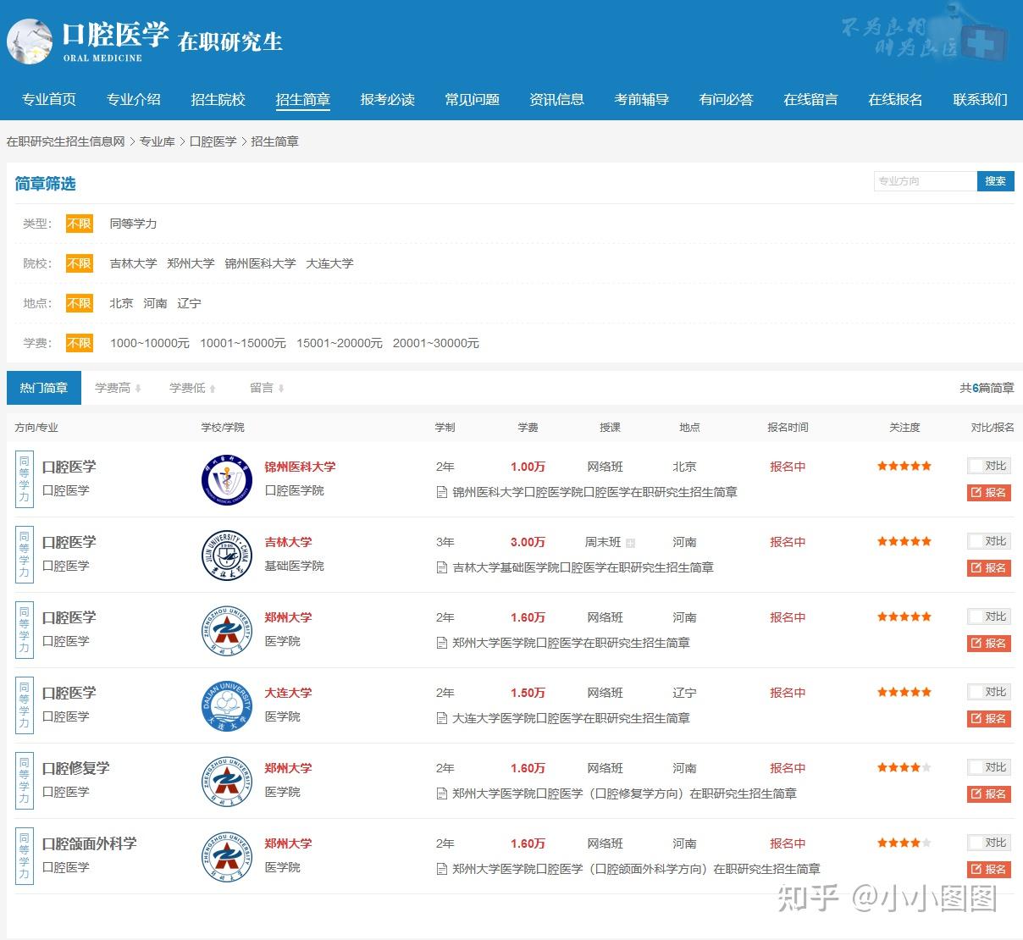Click the 同等学力 tag in 吉林大学 row
The height and width of the screenshot is (940, 1023).
pos(24,555)
